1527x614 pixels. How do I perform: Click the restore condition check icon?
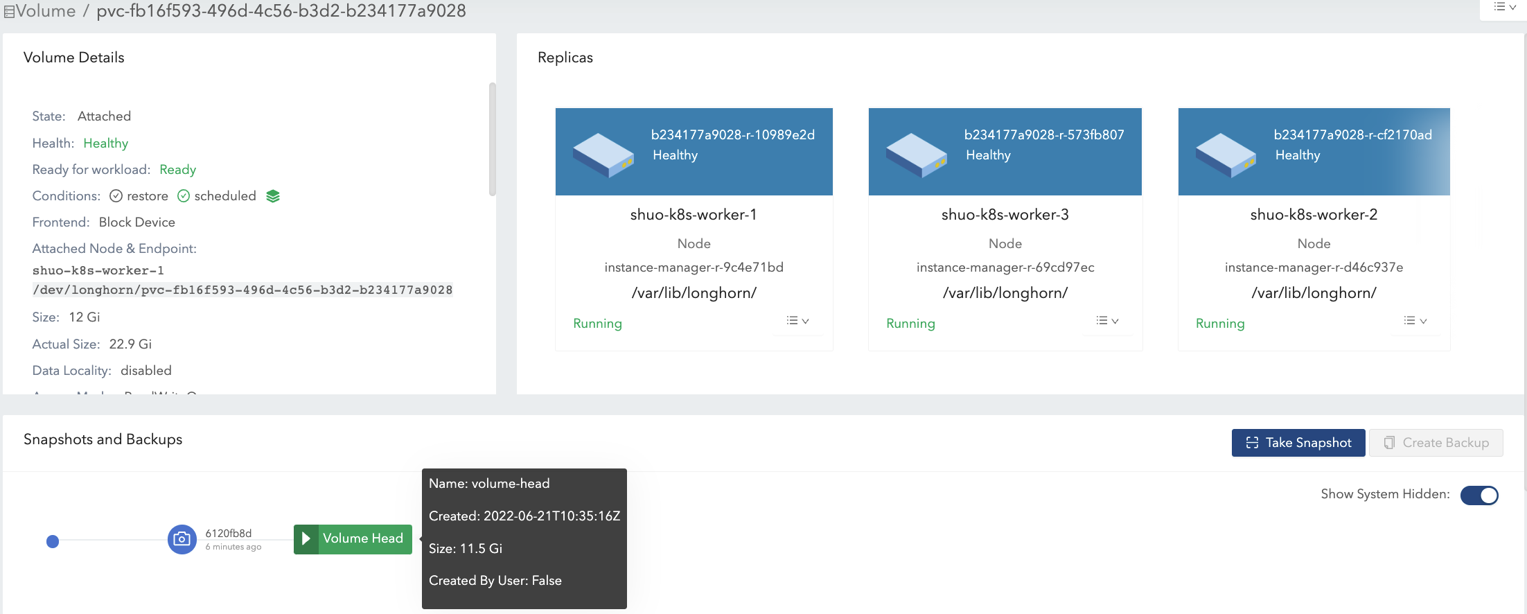click(116, 196)
